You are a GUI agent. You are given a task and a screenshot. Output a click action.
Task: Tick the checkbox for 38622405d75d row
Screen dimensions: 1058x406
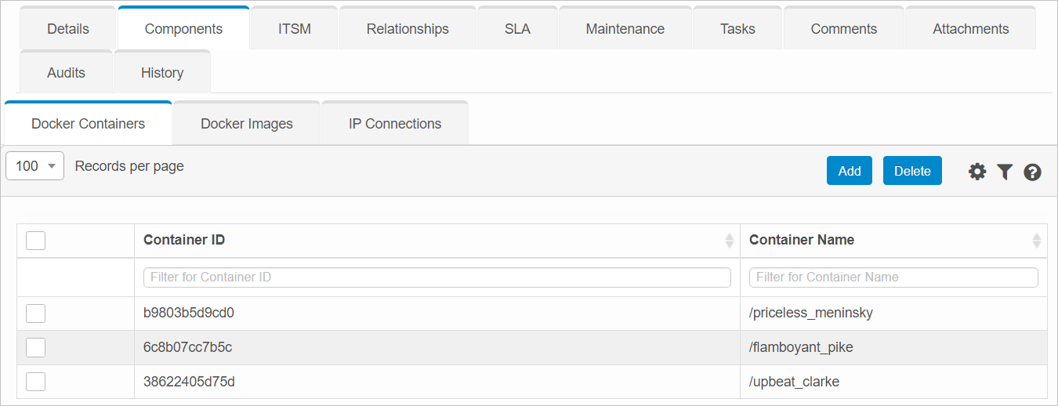(35, 382)
